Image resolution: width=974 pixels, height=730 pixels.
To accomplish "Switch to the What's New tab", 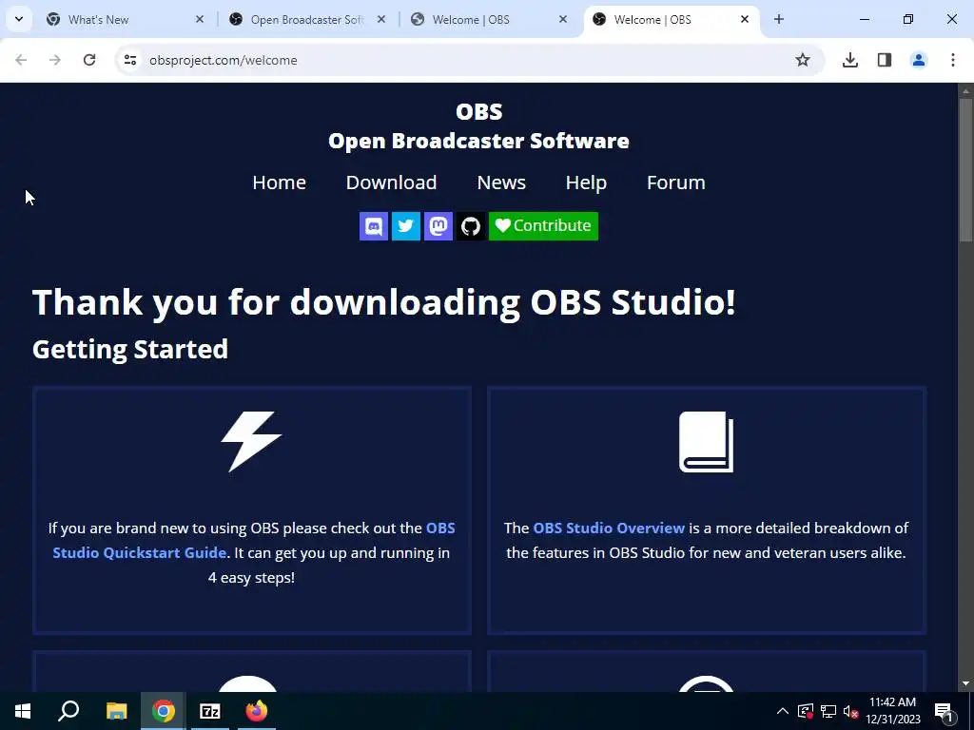I will coord(125,19).
